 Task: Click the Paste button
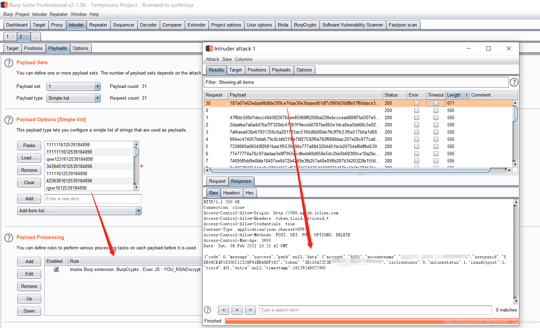click(x=29, y=145)
